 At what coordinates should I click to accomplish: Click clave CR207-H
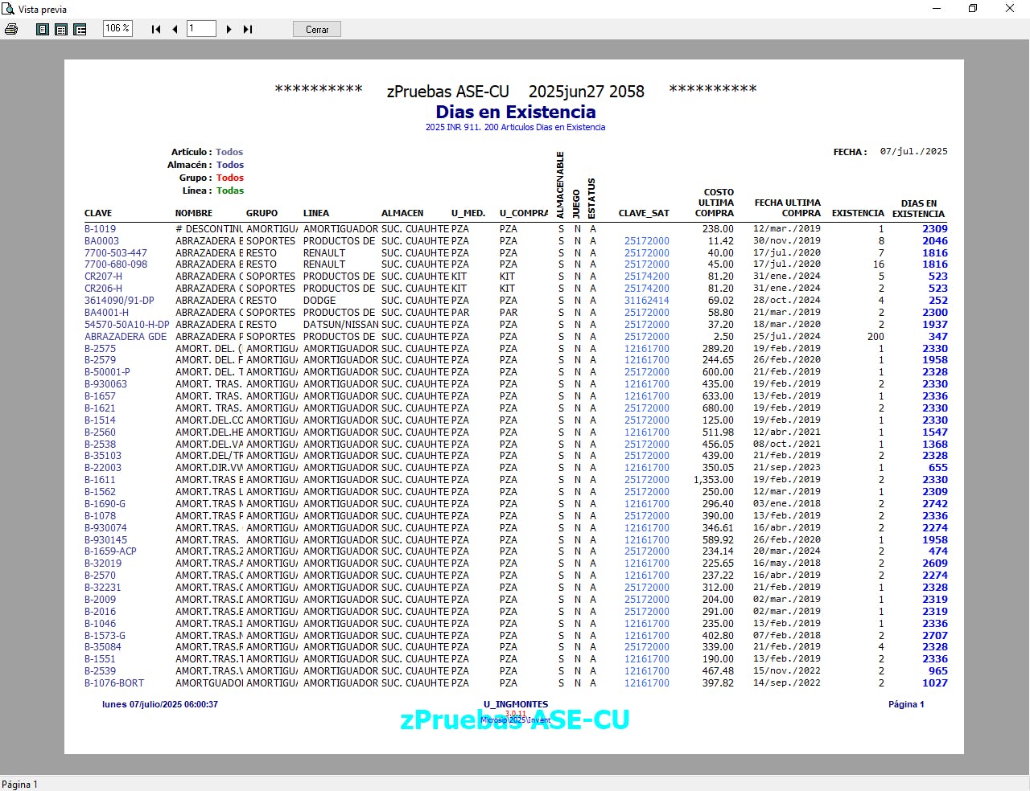(x=104, y=276)
